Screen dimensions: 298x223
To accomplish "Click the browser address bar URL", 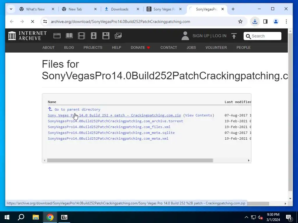I will (120, 21).
